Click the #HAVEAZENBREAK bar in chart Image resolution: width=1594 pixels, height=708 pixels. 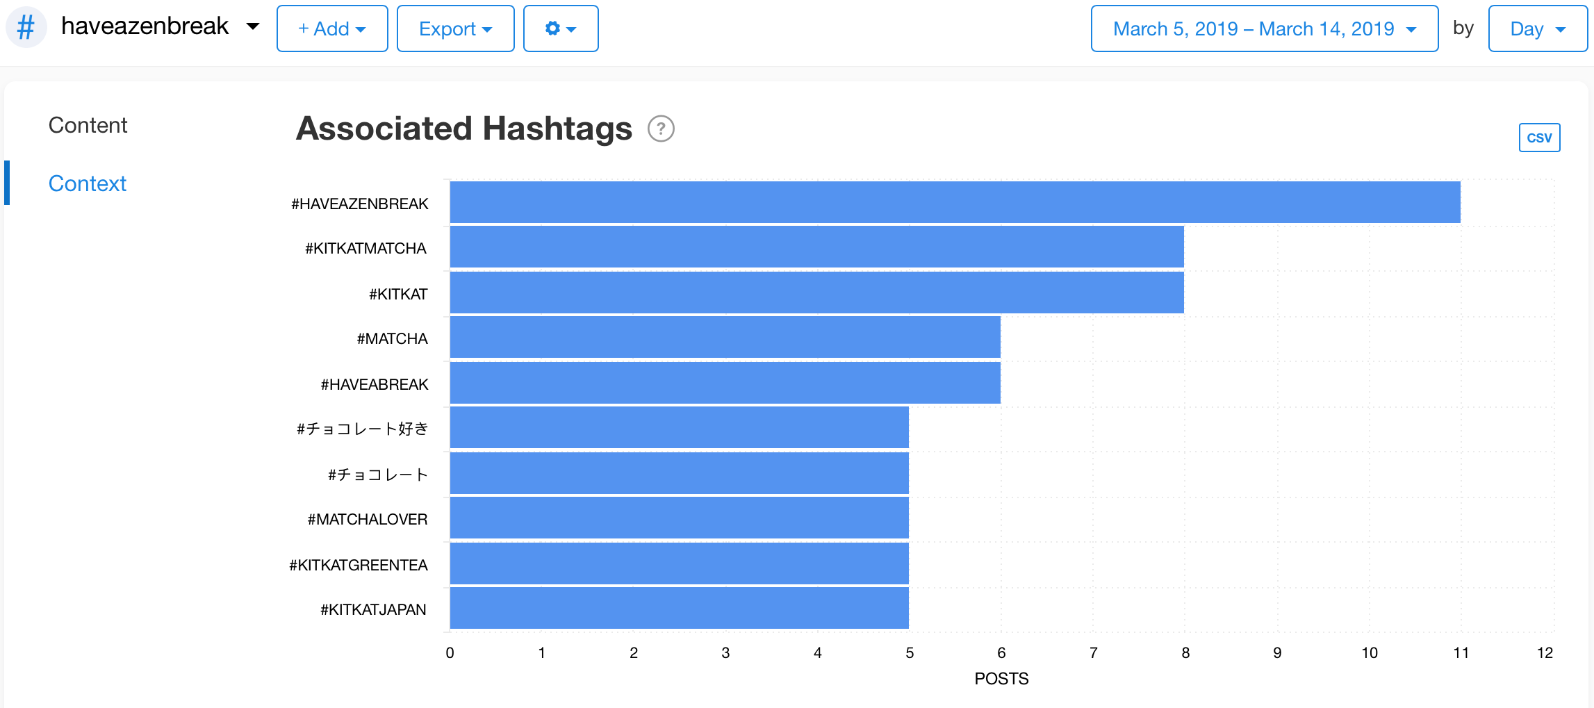pyautogui.click(x=955, y=202)
